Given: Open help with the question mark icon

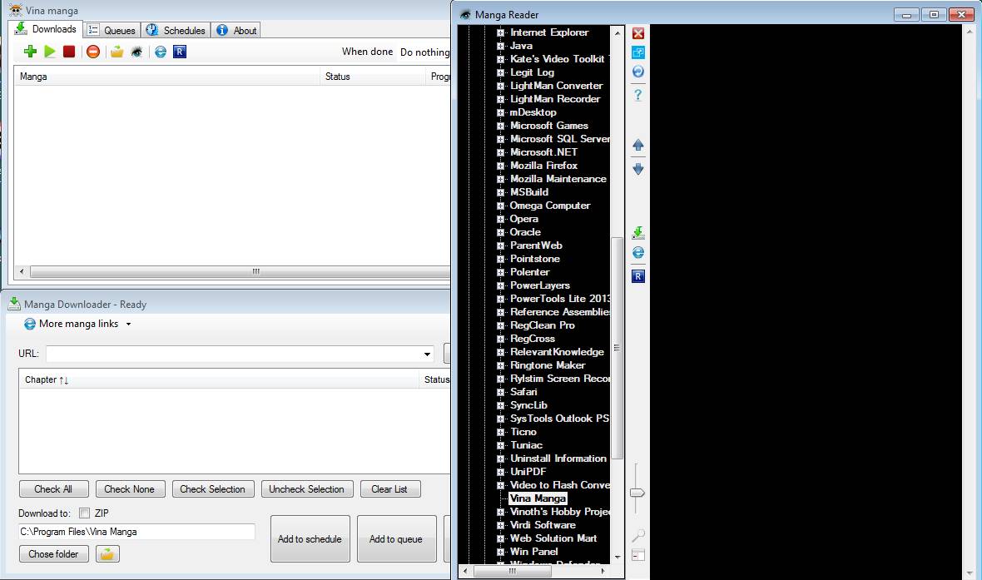Looking at the screenshot, I should (x=638, y=95).
